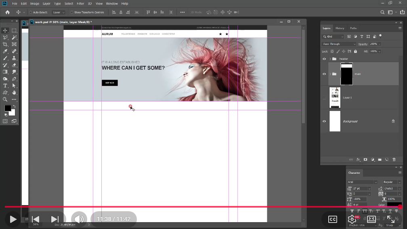Open the Arial font family dropdown
This screenshot has width=407, height=229.
362,182
